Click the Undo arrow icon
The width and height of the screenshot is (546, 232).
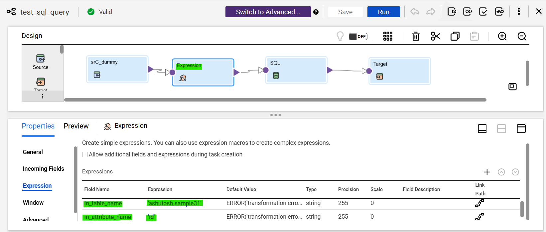pos(415,12)
